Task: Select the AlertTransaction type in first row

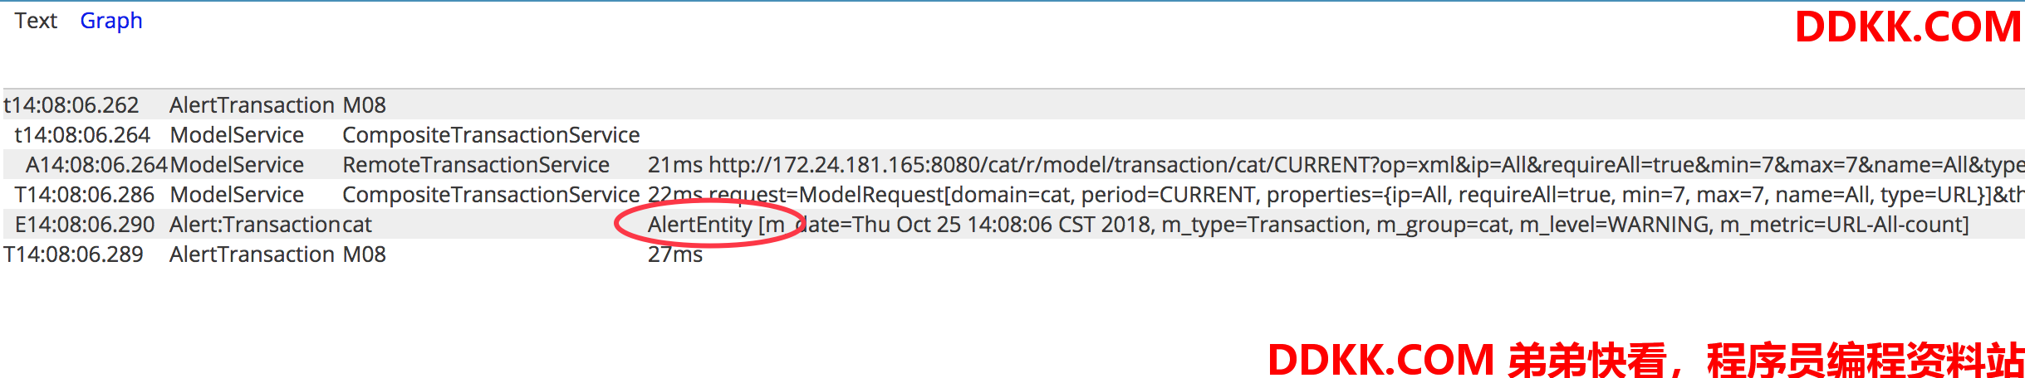Action: 252,105
